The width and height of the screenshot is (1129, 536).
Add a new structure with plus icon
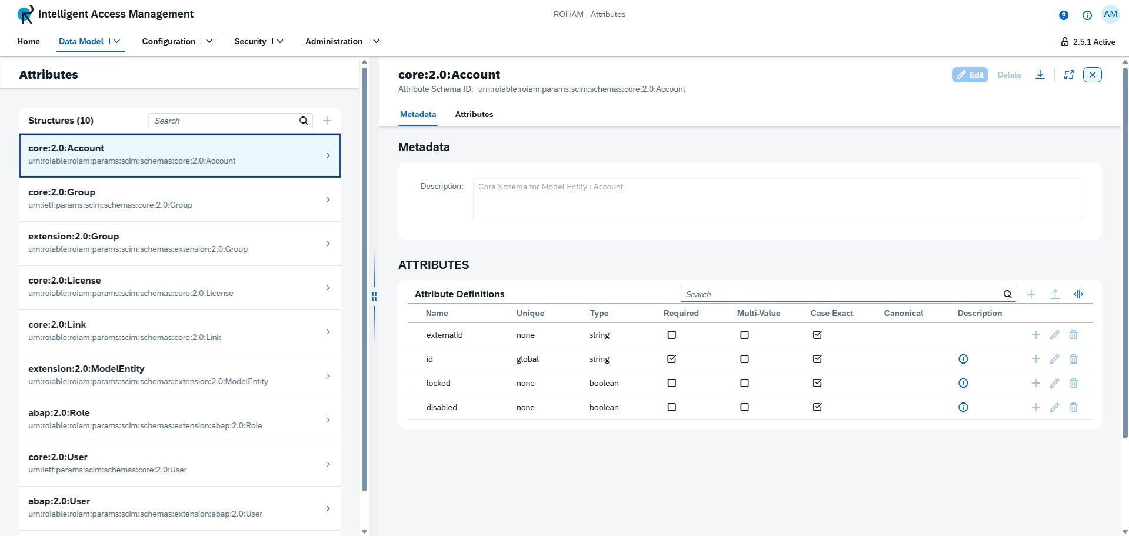[x=327, y=121]
